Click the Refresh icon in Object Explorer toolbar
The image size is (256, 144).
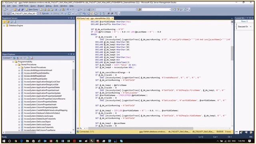28,58
